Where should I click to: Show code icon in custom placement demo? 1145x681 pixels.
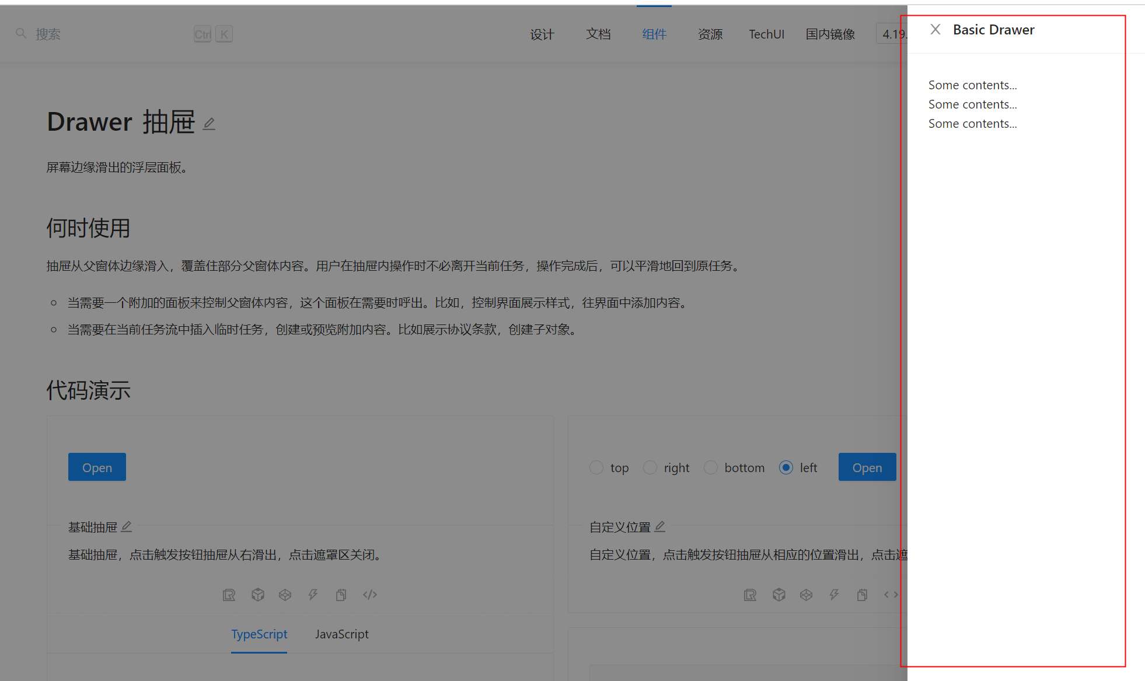(891, 595)
